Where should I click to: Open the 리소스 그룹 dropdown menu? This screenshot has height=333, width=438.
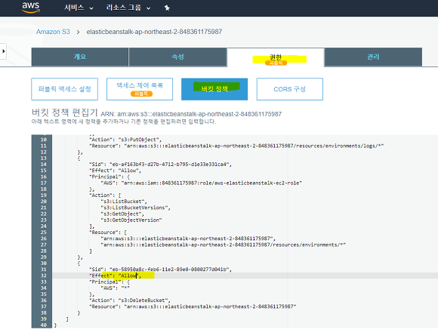(128, 8)
